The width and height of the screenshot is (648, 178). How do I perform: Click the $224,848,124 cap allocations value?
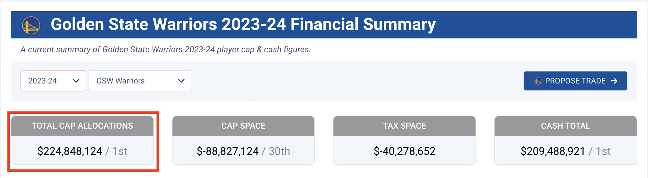pyautogui.click(x=70, y=151)
